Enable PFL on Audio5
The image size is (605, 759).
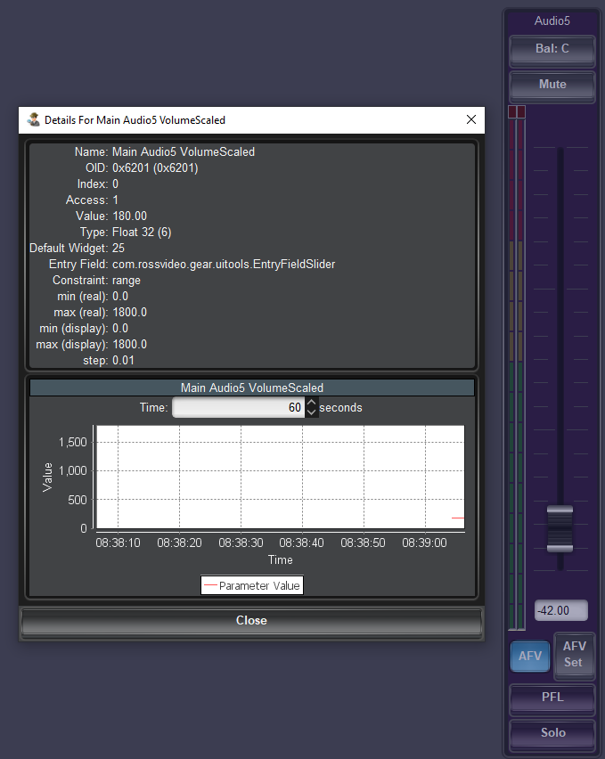[552, 698]
